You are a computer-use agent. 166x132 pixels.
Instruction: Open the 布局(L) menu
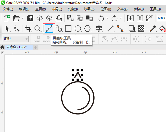tap(57, 9)
